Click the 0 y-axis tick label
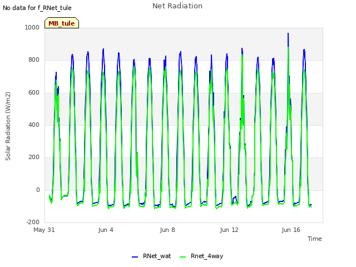 (38, 190)
